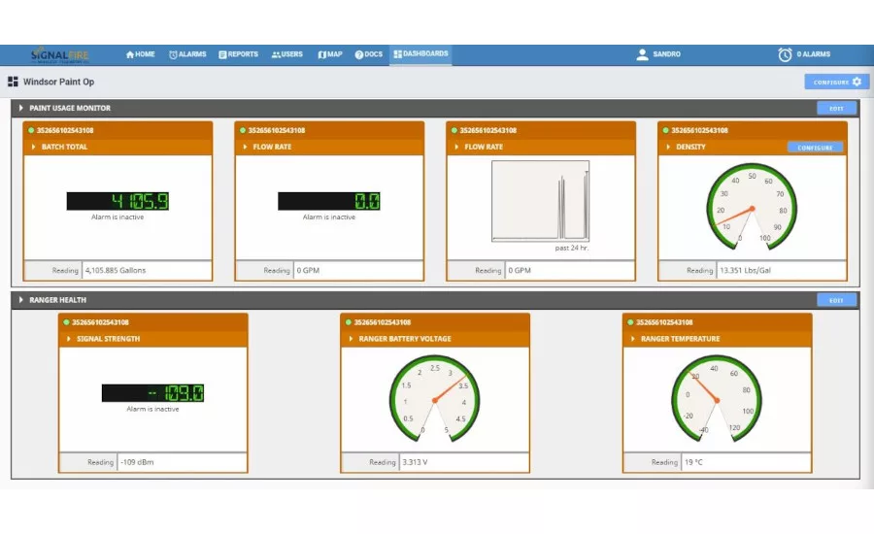The width and height of the screenshot is (874, 534).
Task: Click Configure on the Density widget
Action: point(815,148)
